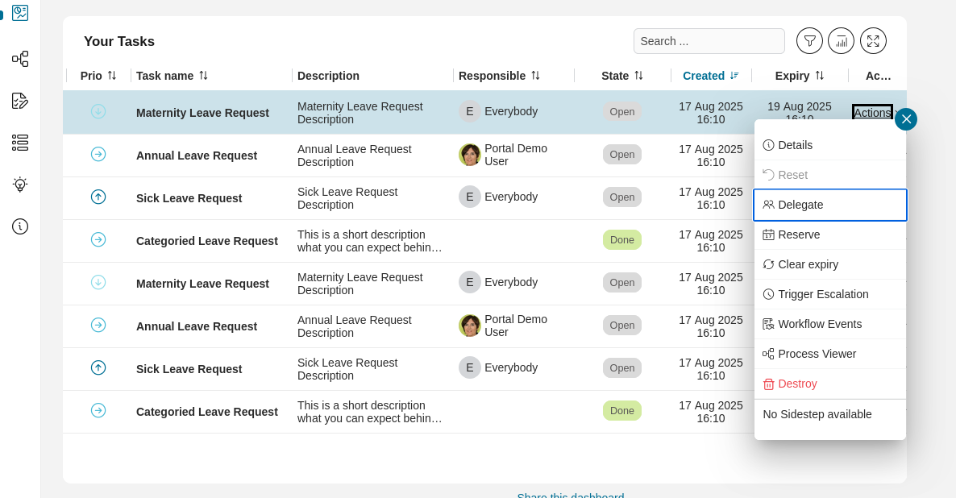Image resolution: width=956 pixels, height=498 pixels.
Task: Open the task form icon in the sidebar
Action: point(19,101)
